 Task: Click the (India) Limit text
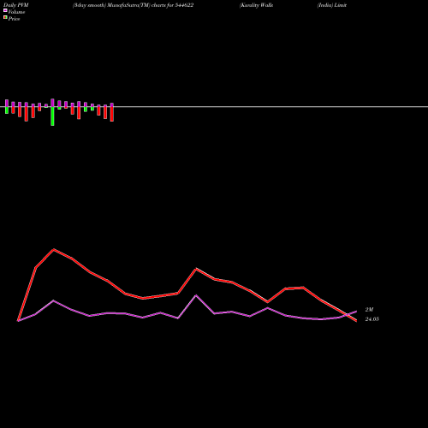point(332,5)
